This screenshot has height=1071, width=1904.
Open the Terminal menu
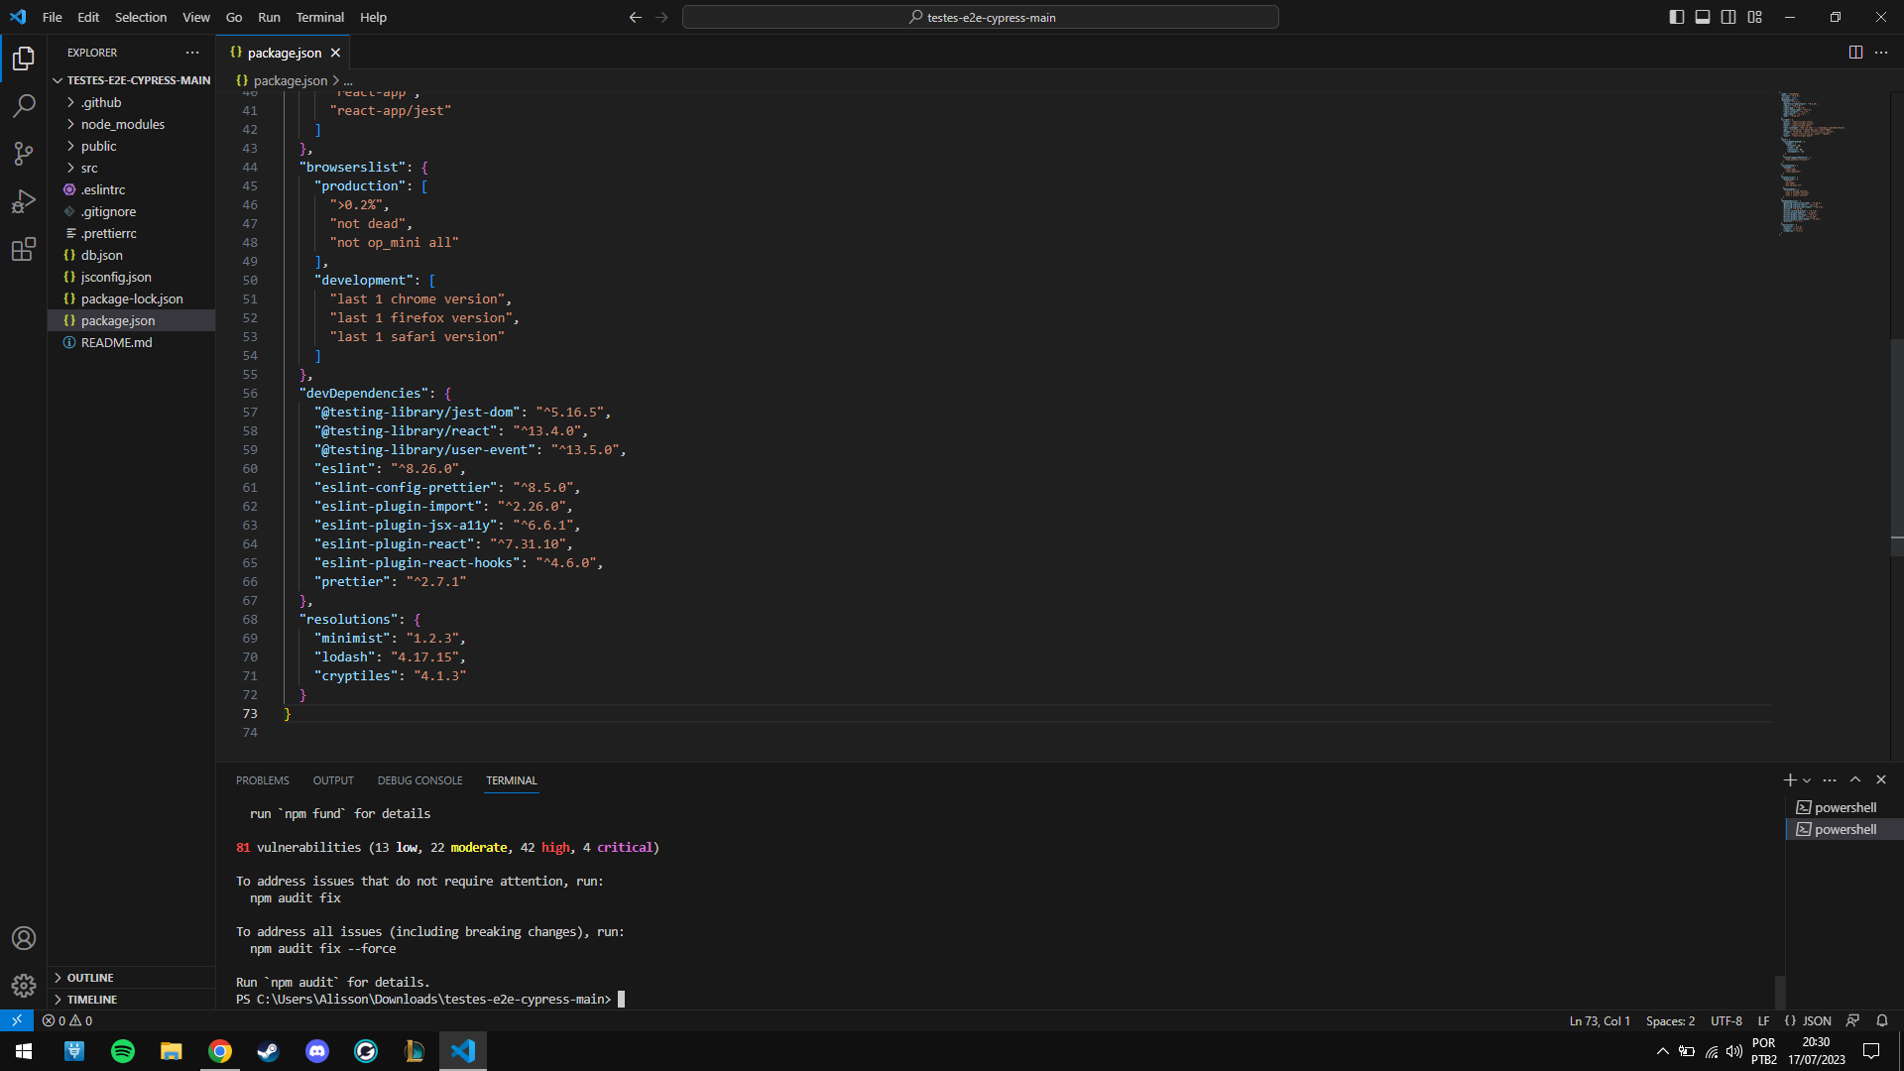(x=320, y=17)
